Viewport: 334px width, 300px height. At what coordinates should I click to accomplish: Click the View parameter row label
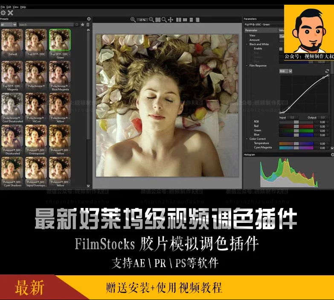[x=252, y=35]
